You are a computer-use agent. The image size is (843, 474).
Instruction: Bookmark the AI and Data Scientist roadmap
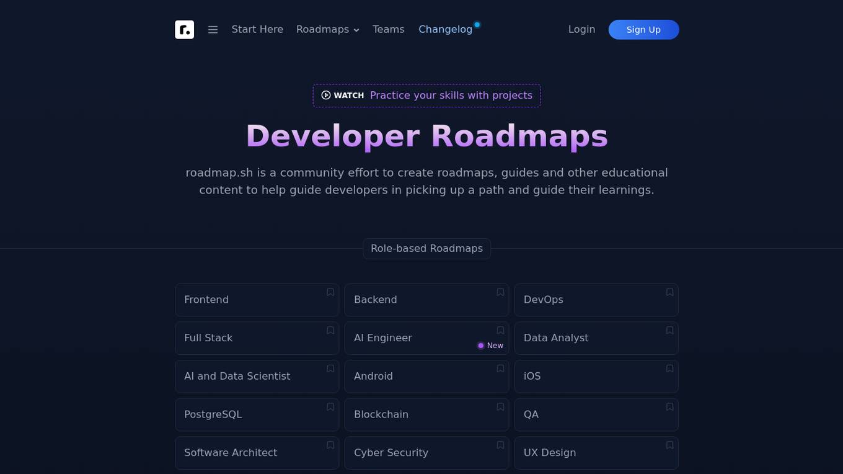[x=330, y=369]
